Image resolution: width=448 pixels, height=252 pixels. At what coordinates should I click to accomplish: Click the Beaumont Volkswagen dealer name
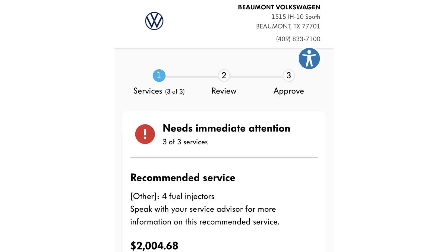coord(279,7)
